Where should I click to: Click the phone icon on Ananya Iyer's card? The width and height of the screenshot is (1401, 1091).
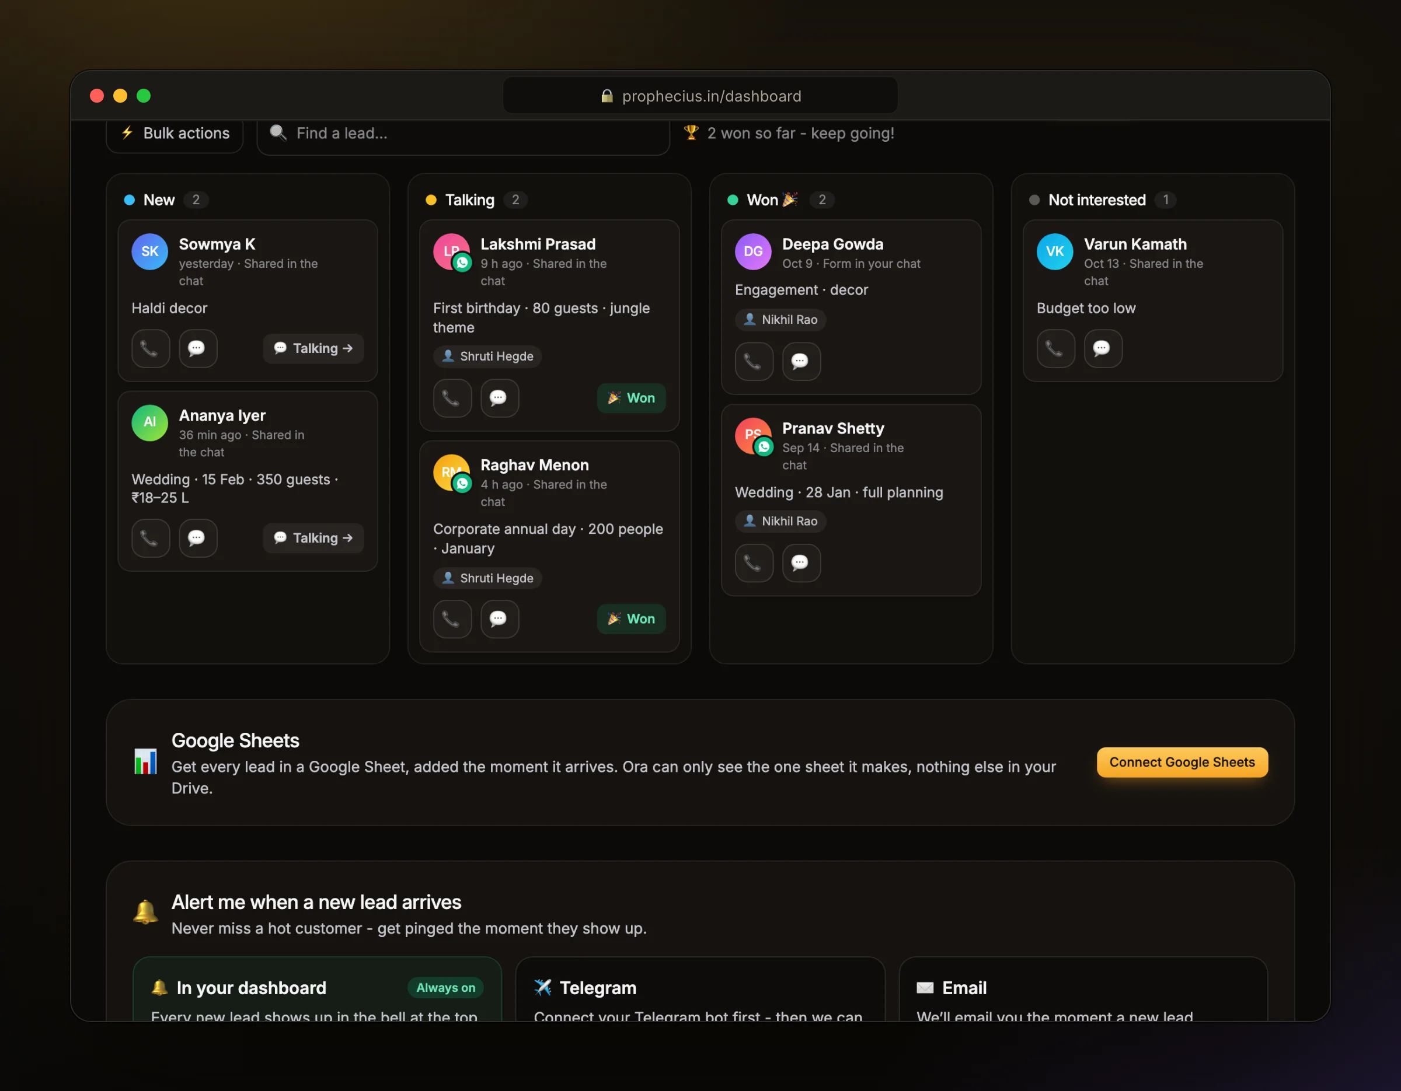tap(150, 538)
